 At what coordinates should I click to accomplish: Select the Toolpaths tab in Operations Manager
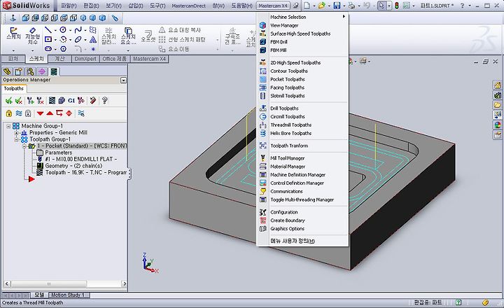(x=14, y=88)
